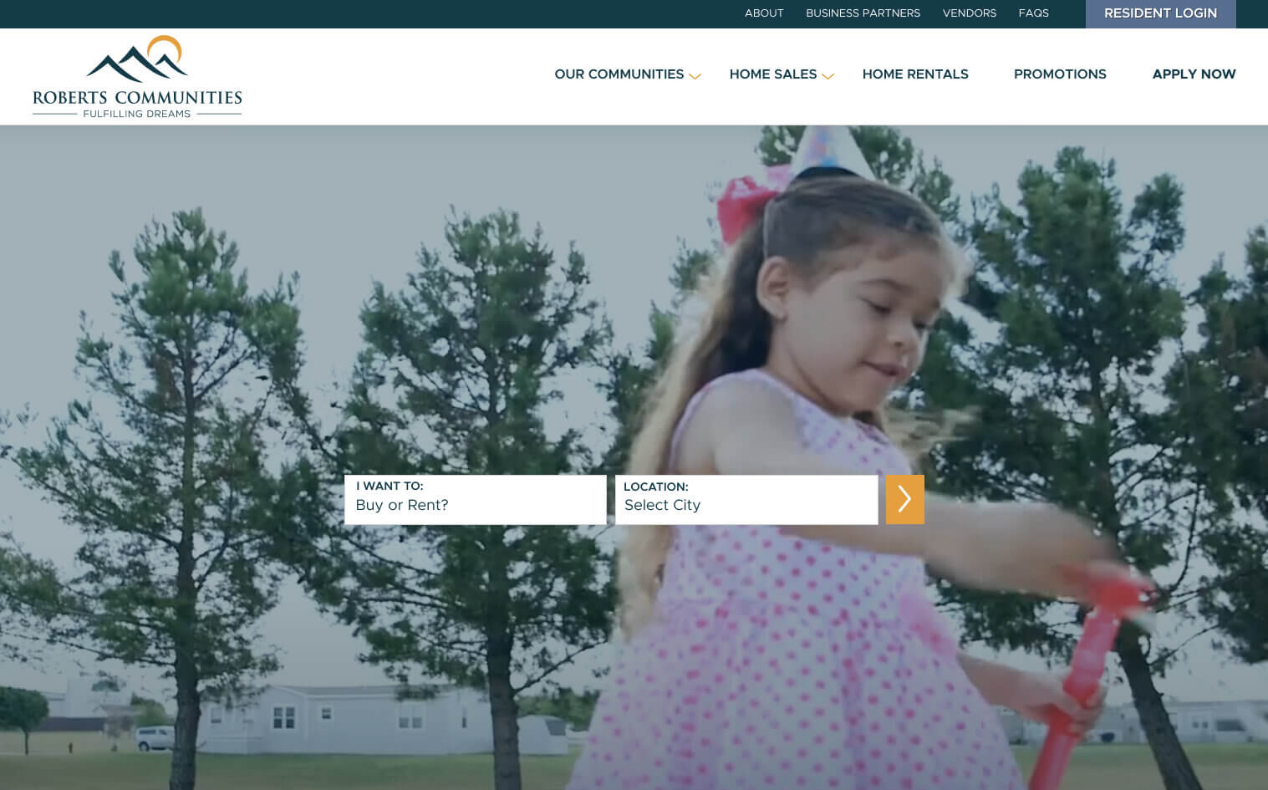Navigate to Home Rentals
Image resolution: width=1268 pixels, height=790 pixels.
[x=915, y=74]
